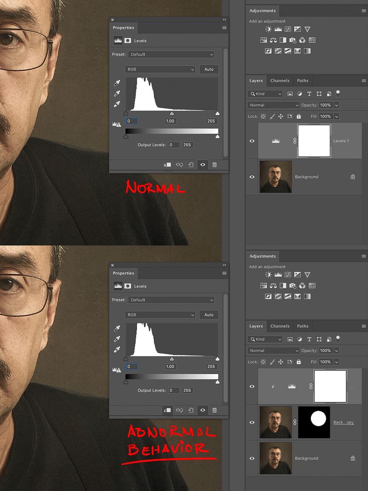The width and height of the screenshot is (368, 491).
Task: Switch to Paths tab in upper panel group
Action: tap(303, 81)
